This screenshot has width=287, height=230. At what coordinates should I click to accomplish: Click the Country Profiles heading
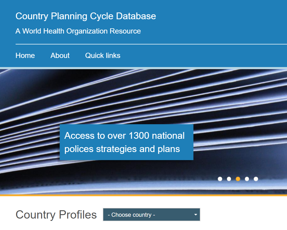[x=56, y=214]
